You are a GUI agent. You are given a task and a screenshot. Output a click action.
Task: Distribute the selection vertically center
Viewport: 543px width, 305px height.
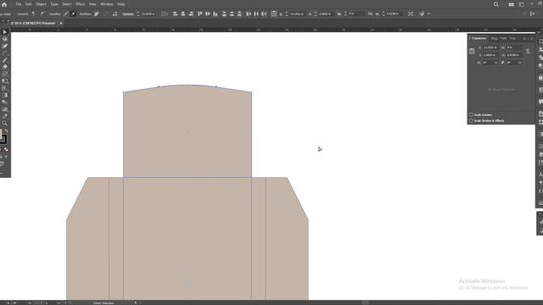[232, 14]
